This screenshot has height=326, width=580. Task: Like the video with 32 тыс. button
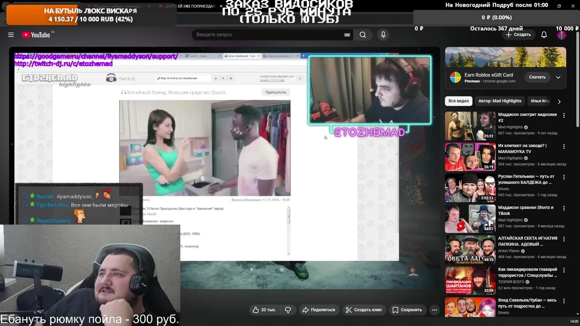(x=264, y=310)
